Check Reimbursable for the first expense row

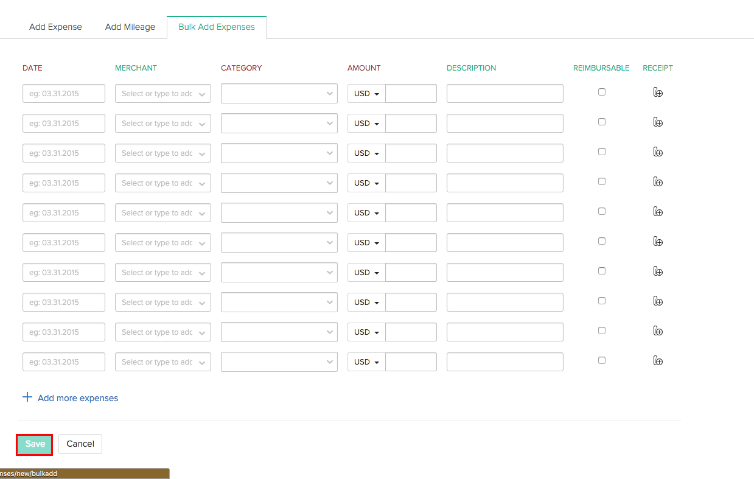pyautogui.click(x=601, y=91)
